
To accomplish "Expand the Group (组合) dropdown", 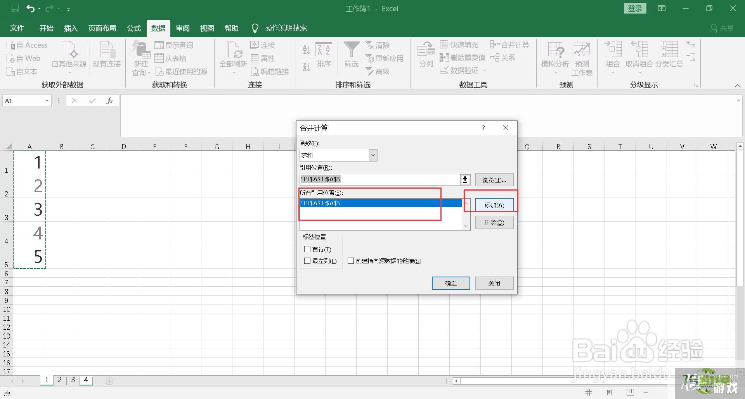I will pos(613,73).
